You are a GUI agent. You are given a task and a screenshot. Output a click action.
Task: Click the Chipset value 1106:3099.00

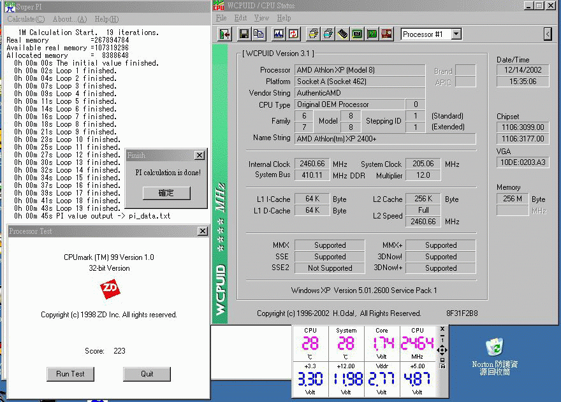523,127
